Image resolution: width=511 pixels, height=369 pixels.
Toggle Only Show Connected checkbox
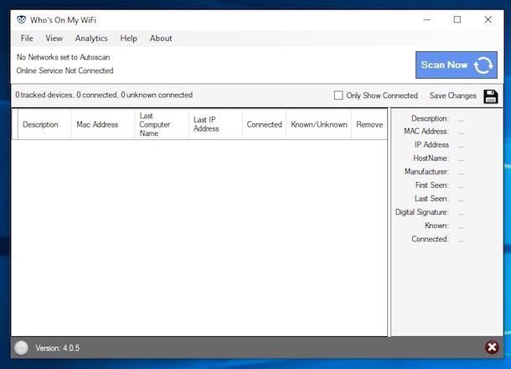point(338,96)
